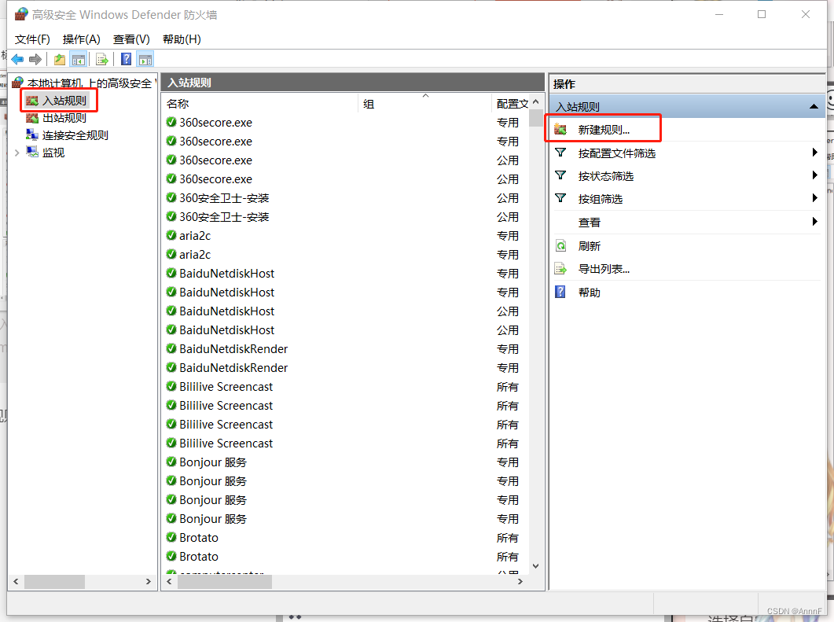The image size is (834, 622).
Task: Open the 按组筛选 submenu arrow
Action: 814,198
